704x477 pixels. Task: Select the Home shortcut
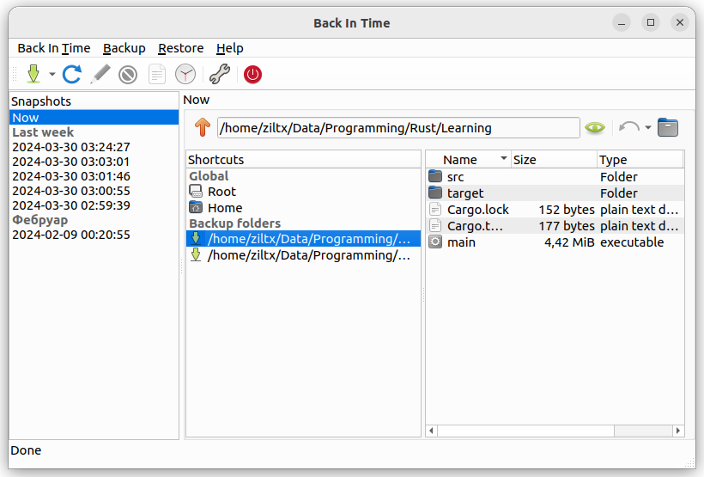coord(304,208)
